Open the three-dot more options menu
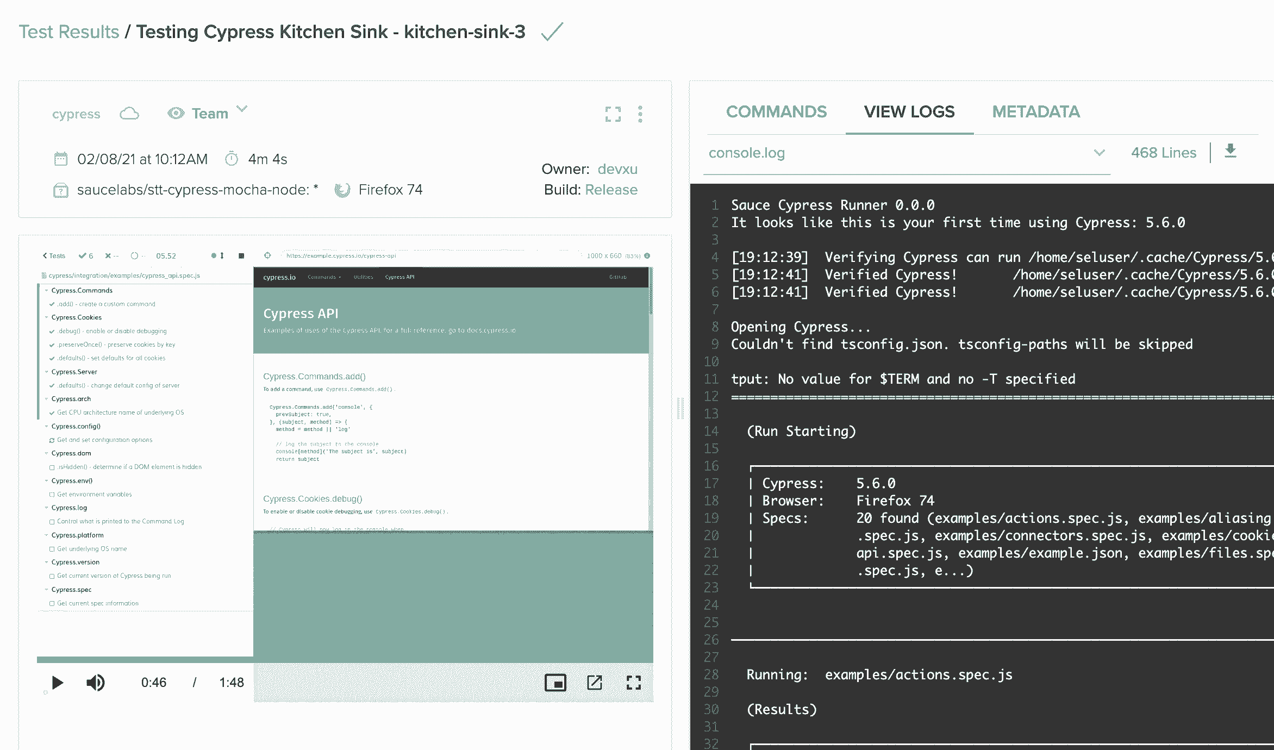 tap(640, 114)
